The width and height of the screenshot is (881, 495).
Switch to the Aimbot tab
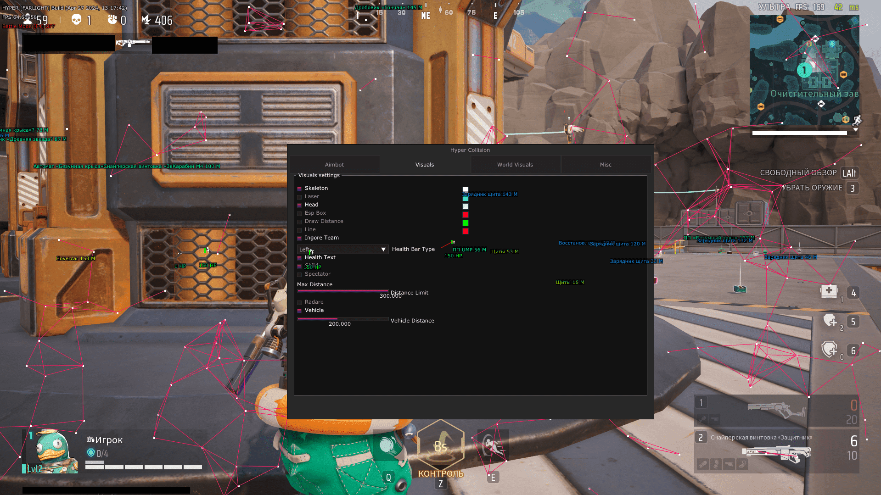334,164
